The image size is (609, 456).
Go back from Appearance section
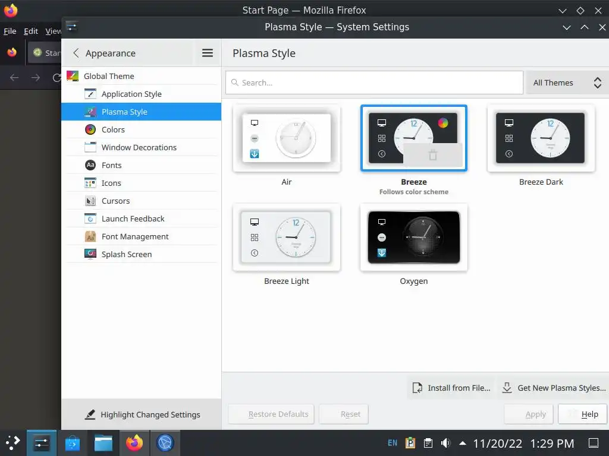76,53
